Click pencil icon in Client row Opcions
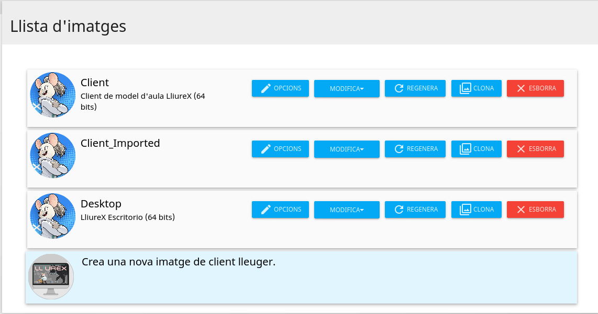 266,88
